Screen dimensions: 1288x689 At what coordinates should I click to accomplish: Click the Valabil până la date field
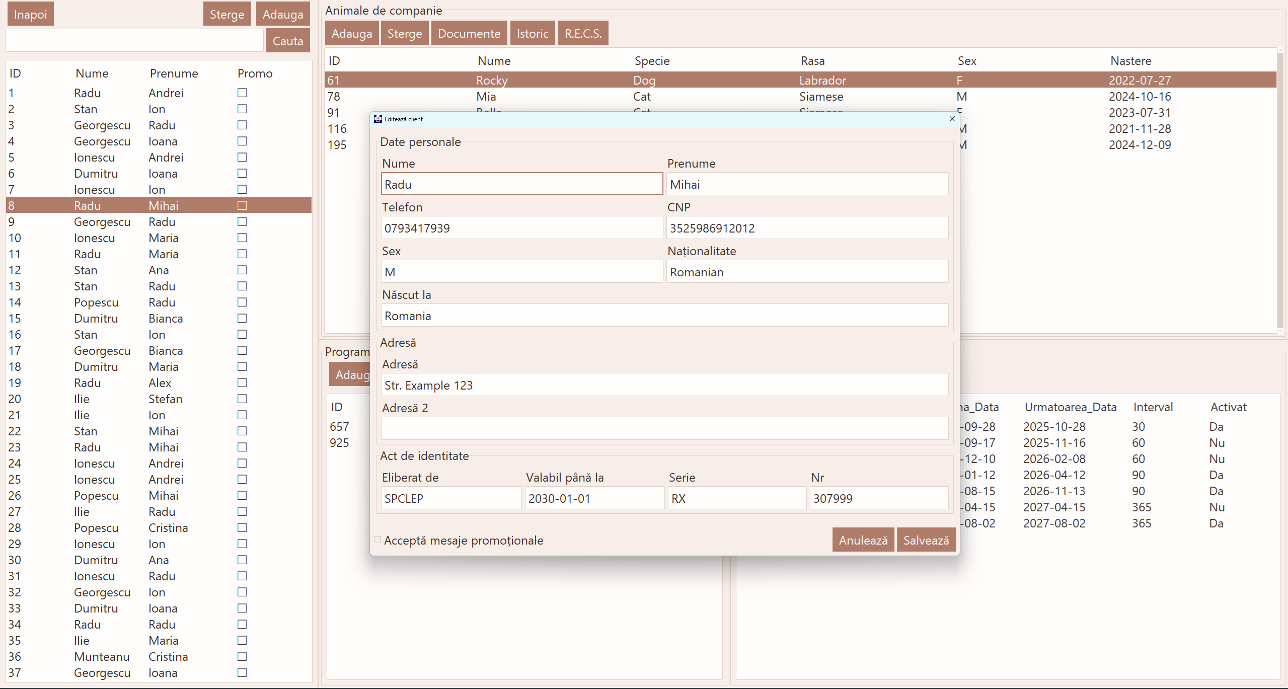point(594,498)
